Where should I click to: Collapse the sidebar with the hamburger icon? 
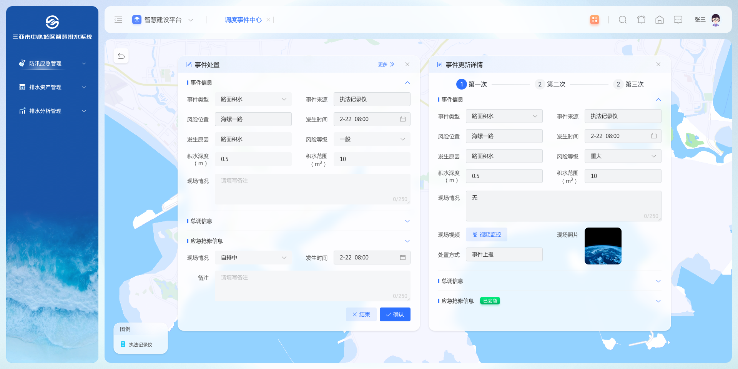118,20
